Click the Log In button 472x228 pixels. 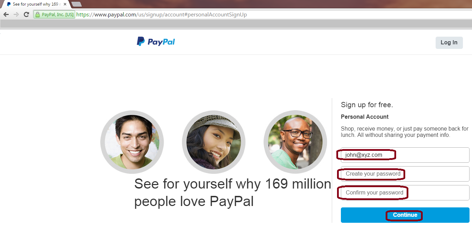(449, 43)
